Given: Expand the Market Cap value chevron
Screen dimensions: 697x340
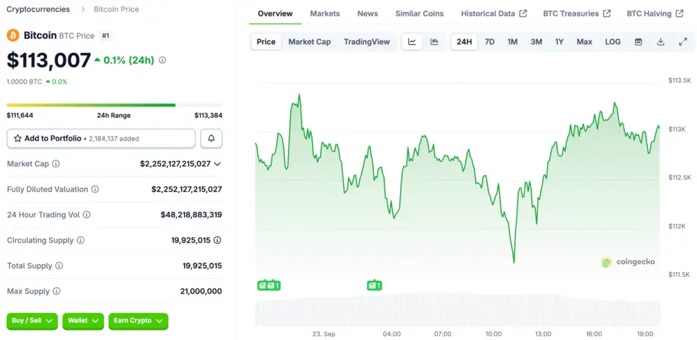Looking at the screenshot, I should click(x=217, y=164).
